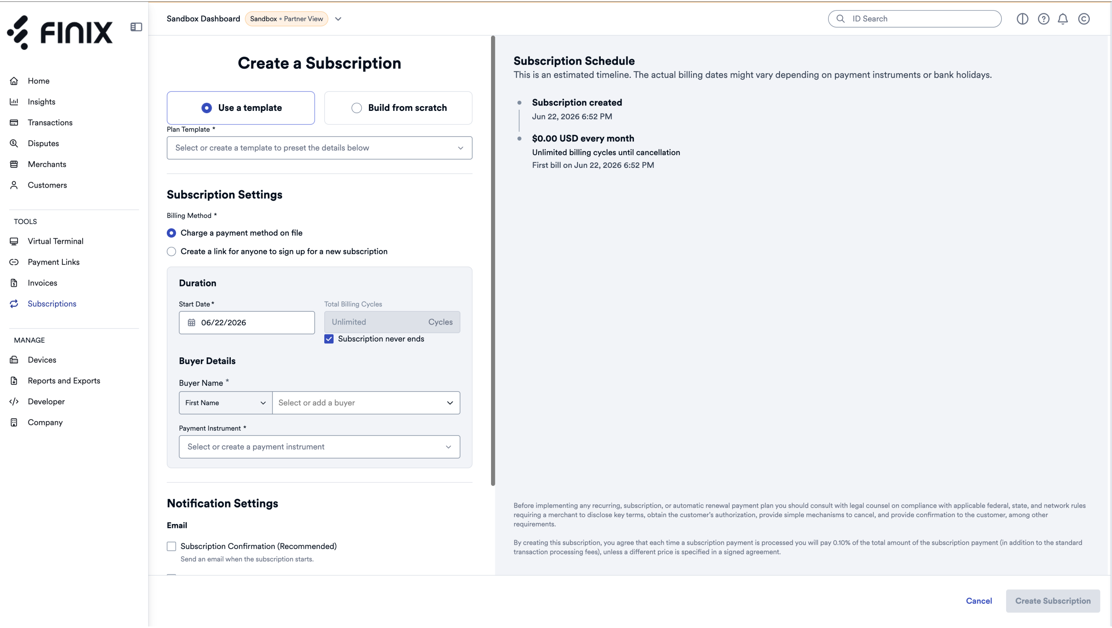
Task: Click the Devices terminal icon
Action: coord(14,360)
